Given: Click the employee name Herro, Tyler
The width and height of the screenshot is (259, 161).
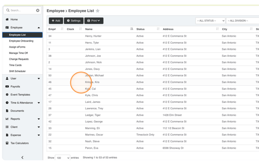Looking at the screenshot, I should (x=92, y=42).
